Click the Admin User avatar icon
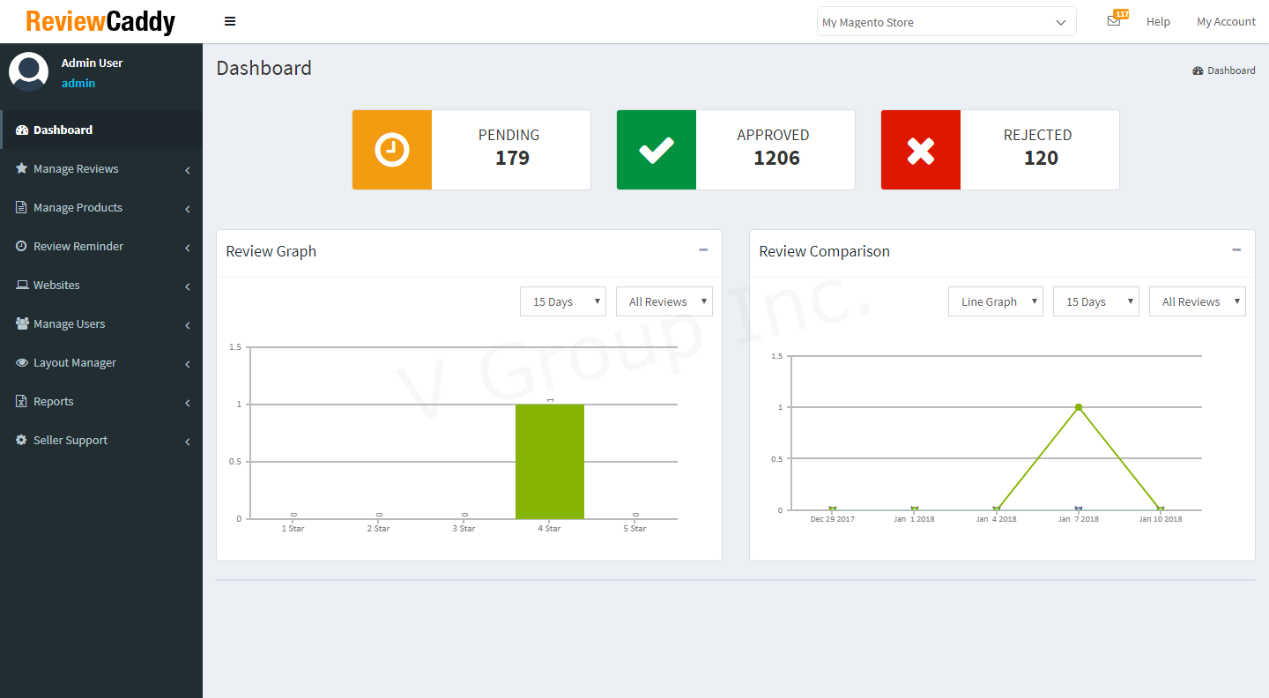Image resolution: width=1269 pixels, height=698 pixels. tap(28, 72)
